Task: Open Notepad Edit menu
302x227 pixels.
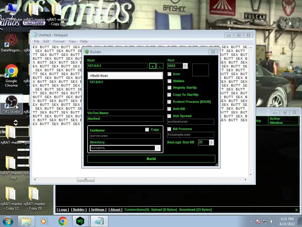Action: (x=46, y=41)
